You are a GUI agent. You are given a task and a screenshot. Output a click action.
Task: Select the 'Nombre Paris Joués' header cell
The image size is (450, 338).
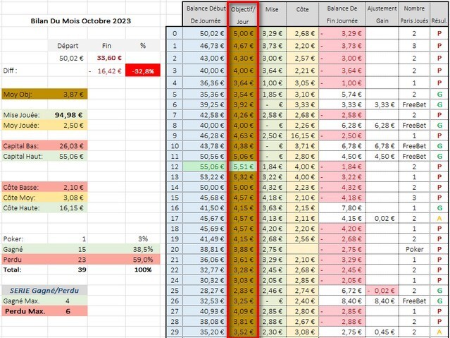[414, 14]
